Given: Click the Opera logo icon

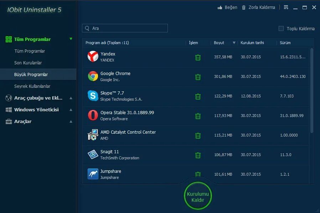Looking at the screenshot, I should [x=93, y=115].
